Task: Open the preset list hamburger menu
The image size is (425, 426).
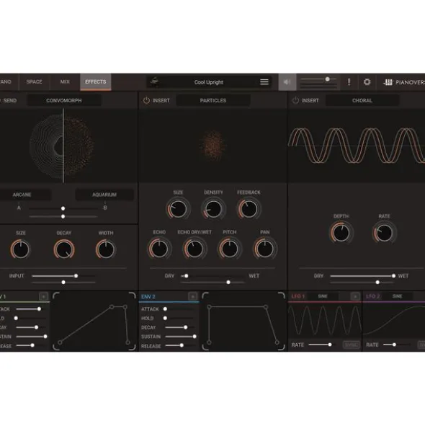Action: pyautogui.click(x=264, y=81)
